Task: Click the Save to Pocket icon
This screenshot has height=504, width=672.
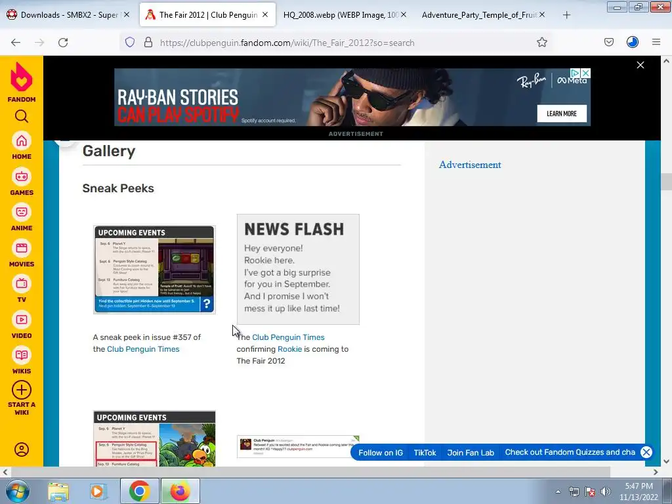Action: tap(608, 42)
